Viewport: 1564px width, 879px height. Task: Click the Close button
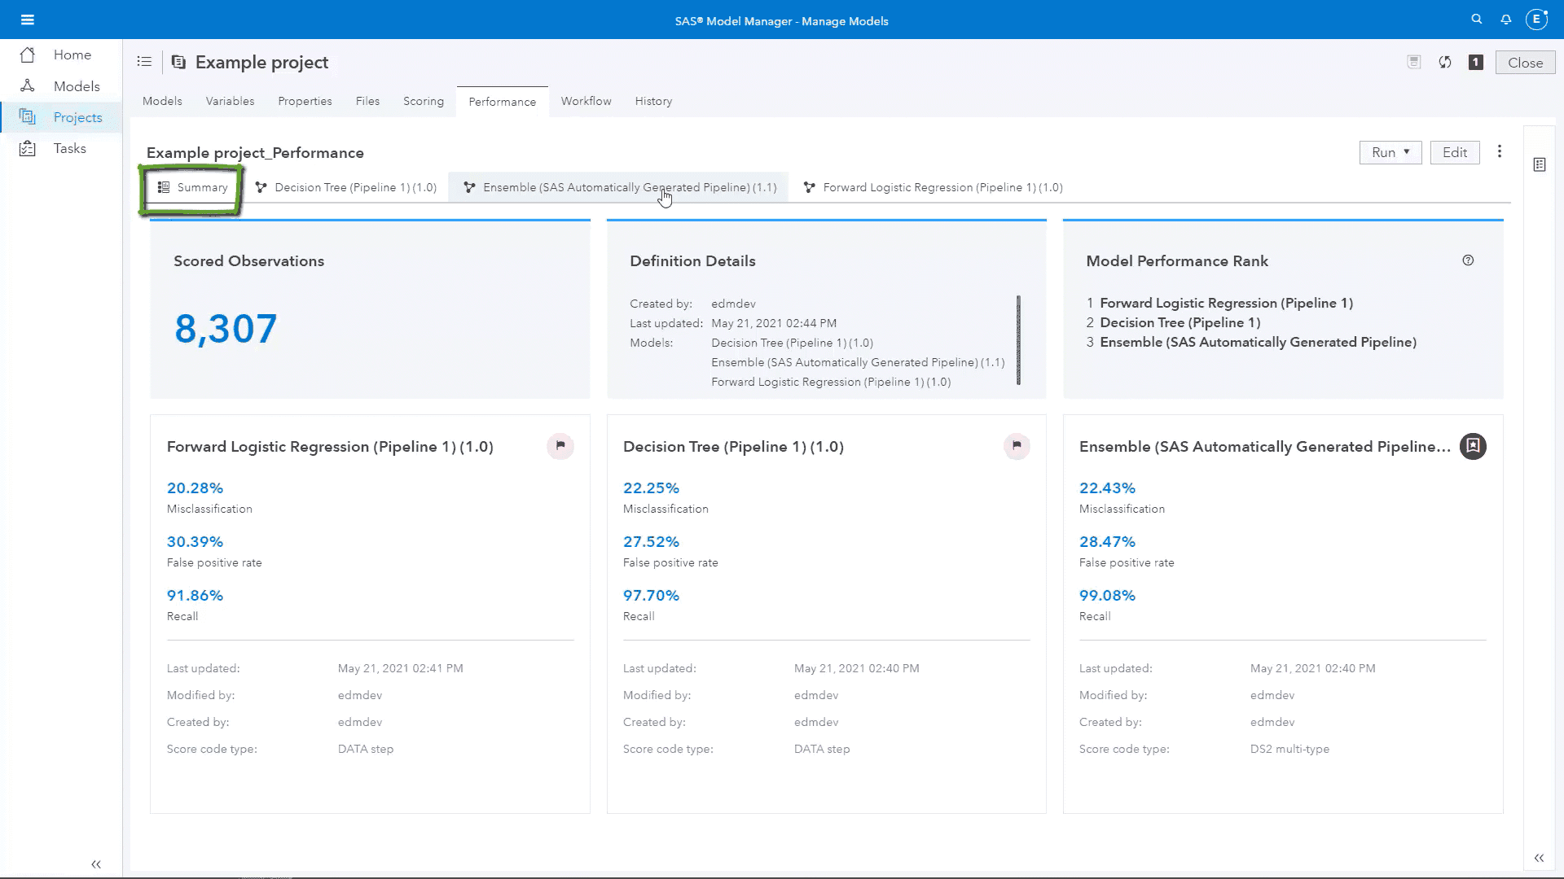[1525, 63]
